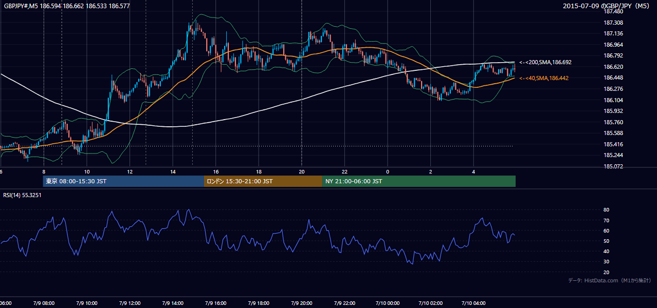Click the 7/9 12:00 date label

click(130, 303)
